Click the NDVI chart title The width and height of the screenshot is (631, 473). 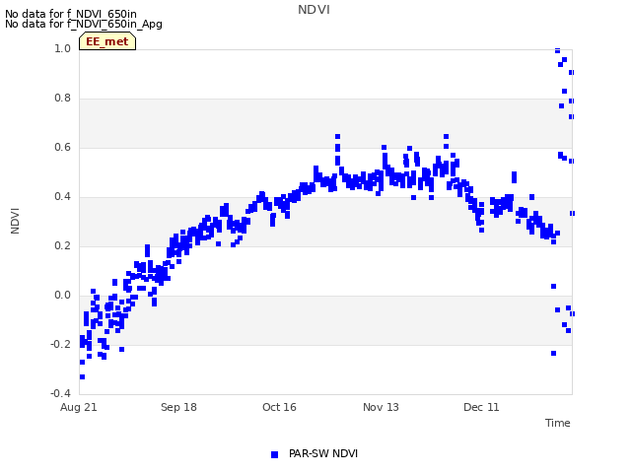[314, 10]
